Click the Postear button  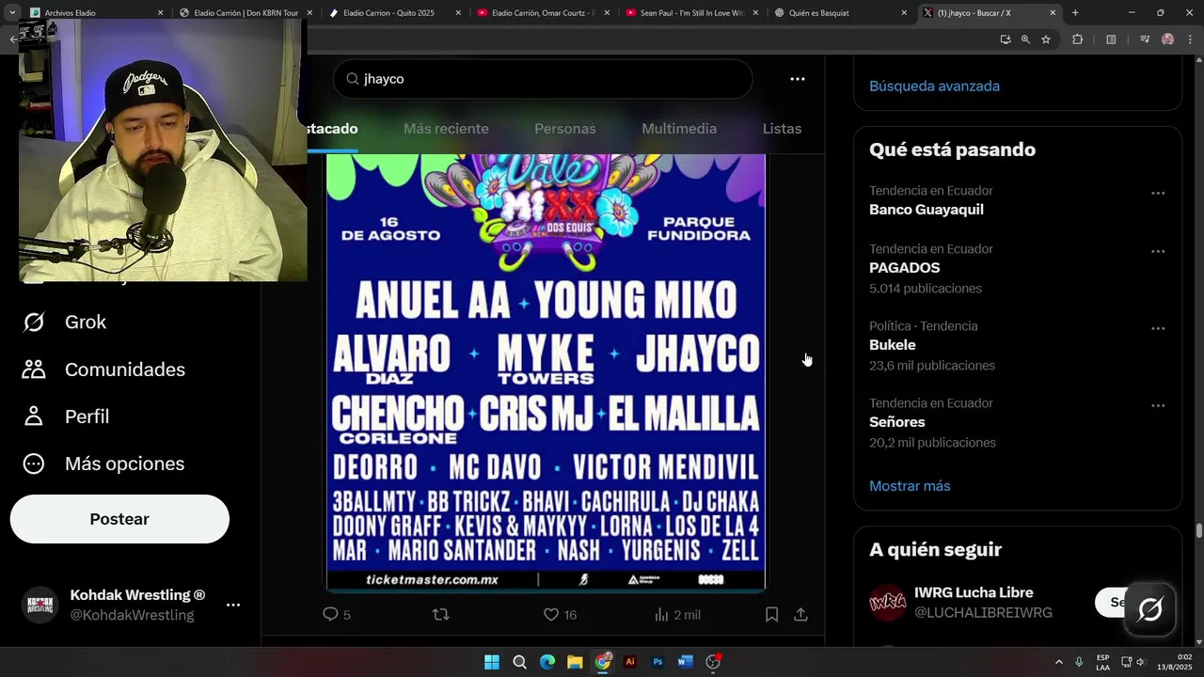pyautogui.click(x=119, y=519)
